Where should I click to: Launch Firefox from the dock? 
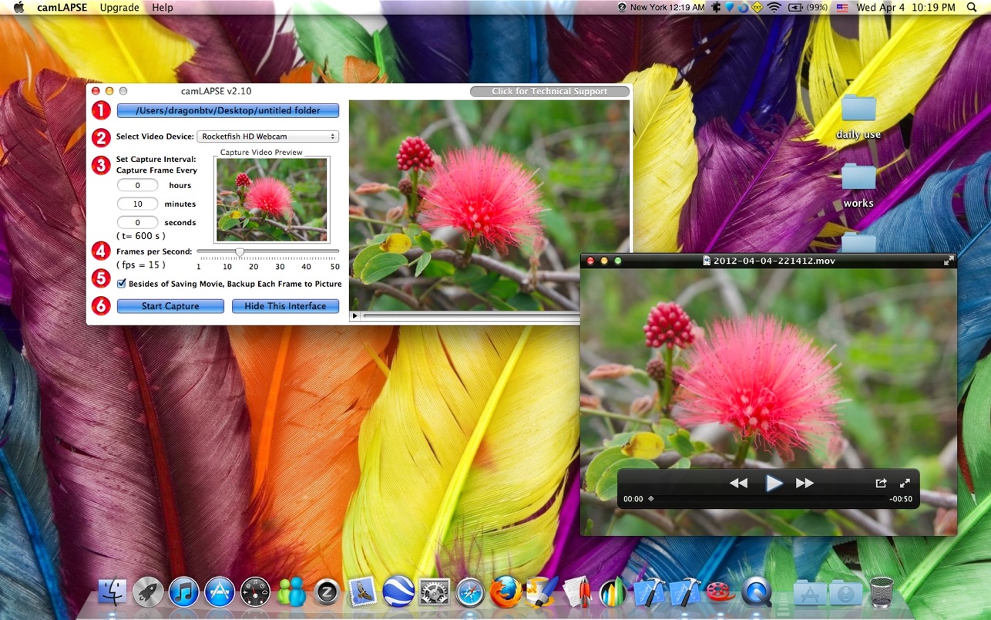(x=506, y=592)
